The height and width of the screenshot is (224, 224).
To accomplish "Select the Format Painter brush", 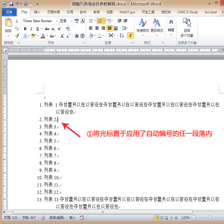I will 17,35.
